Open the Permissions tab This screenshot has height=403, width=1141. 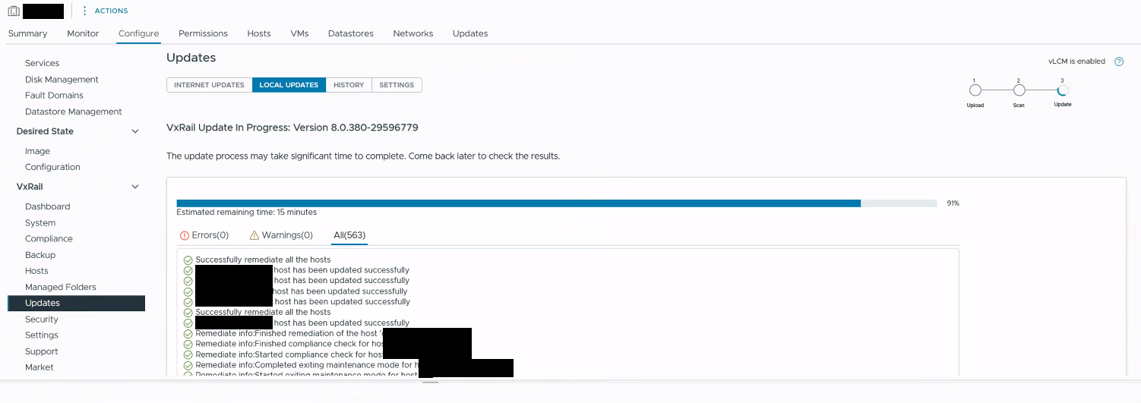203,33
